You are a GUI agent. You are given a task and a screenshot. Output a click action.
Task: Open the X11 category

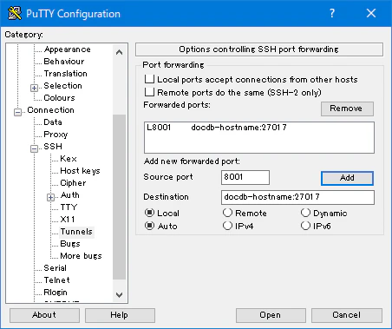coord(68,220)
